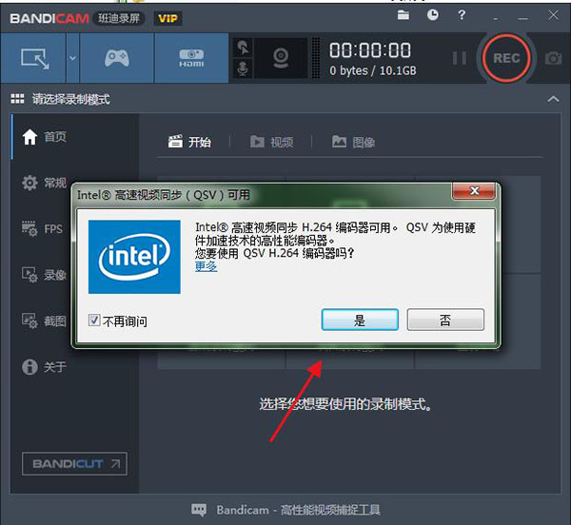Toggle the microphone recording icon
Image resolution: width=571 pixels, height=525 pixels.
243,68
